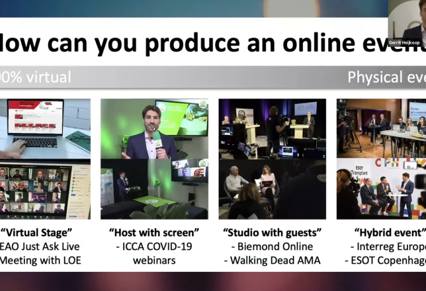Screen dimensions: 426x291
Task: Click the '100% virtual' scale label
Action: [36, 77]
